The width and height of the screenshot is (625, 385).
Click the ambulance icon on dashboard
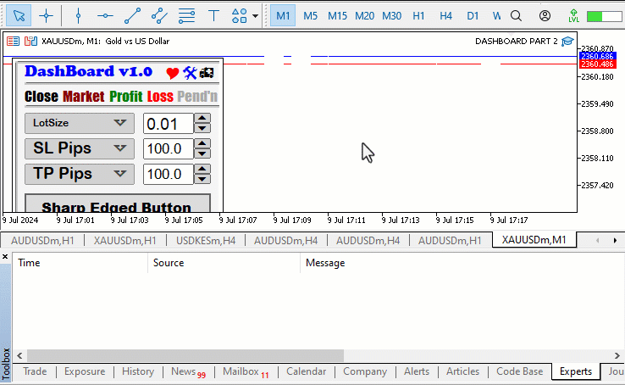pyautogui.click(x=207, y=73)
